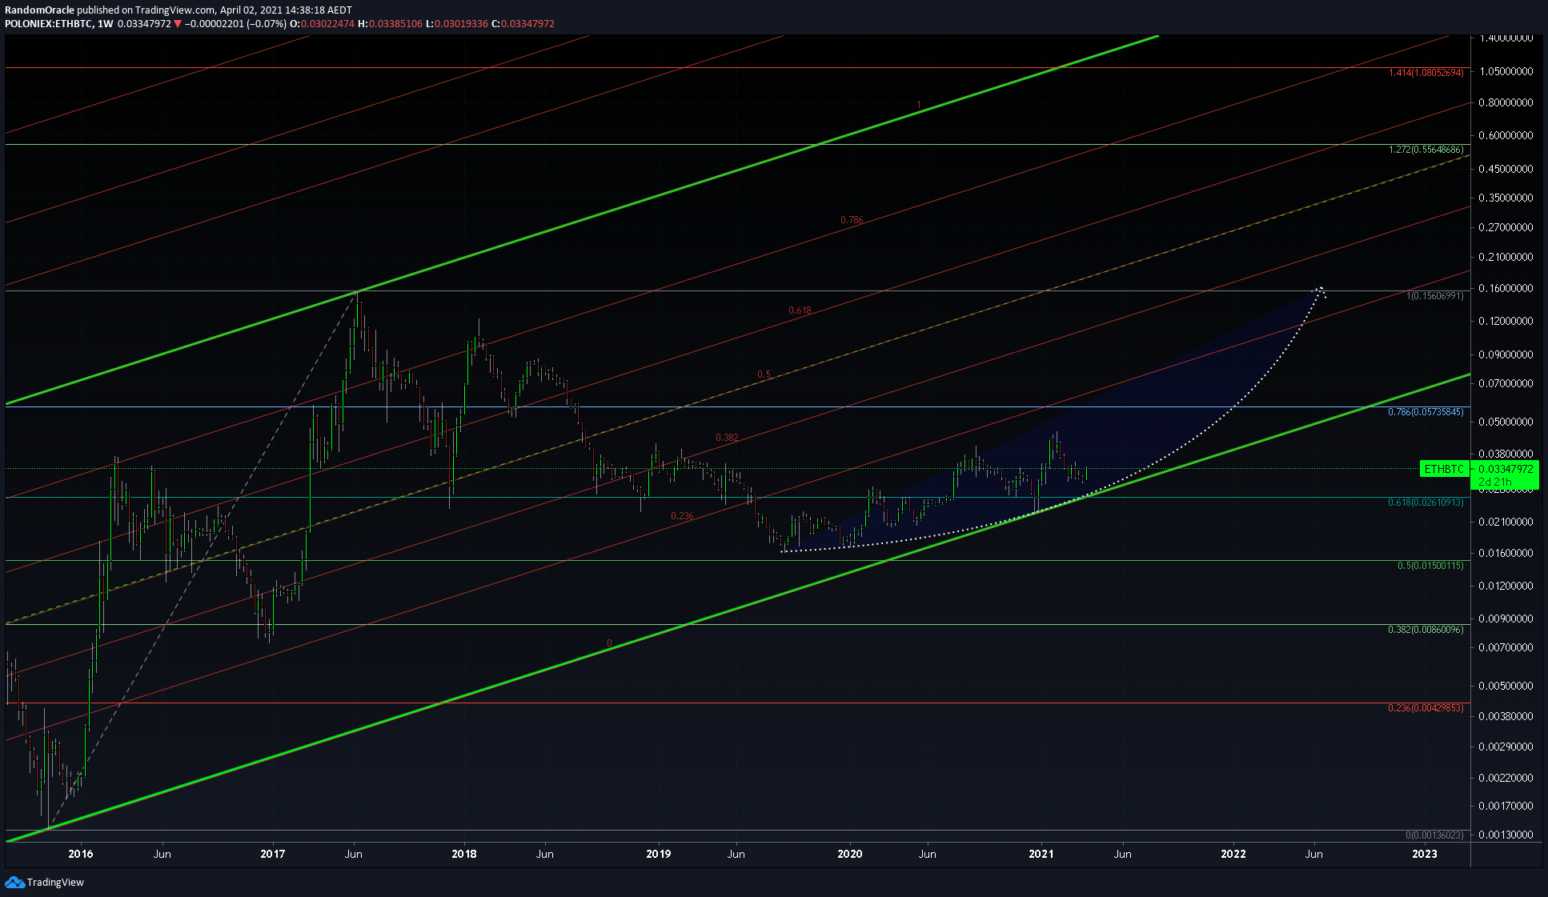Screen dimensions: 1548x897
Task: Click the 2023 label on time axis
Action: tap(1425, 854)
